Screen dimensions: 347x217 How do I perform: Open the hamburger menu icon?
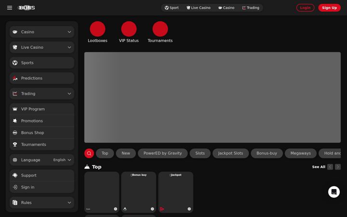click(10, 8)
